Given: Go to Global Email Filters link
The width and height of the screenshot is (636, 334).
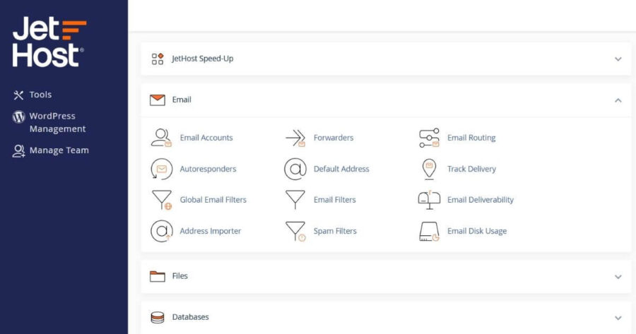Looking at the screenshot, I should 213,200.
